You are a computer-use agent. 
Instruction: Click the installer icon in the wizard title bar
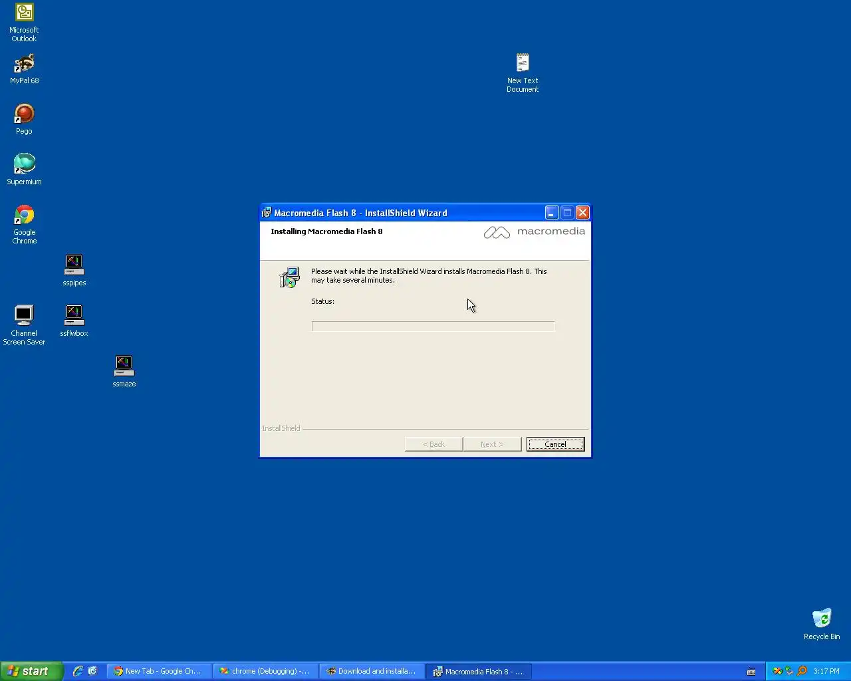pos(267,213)
